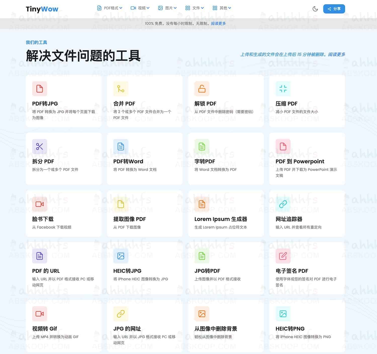Expand the 视频 dropdown menu

140,8
